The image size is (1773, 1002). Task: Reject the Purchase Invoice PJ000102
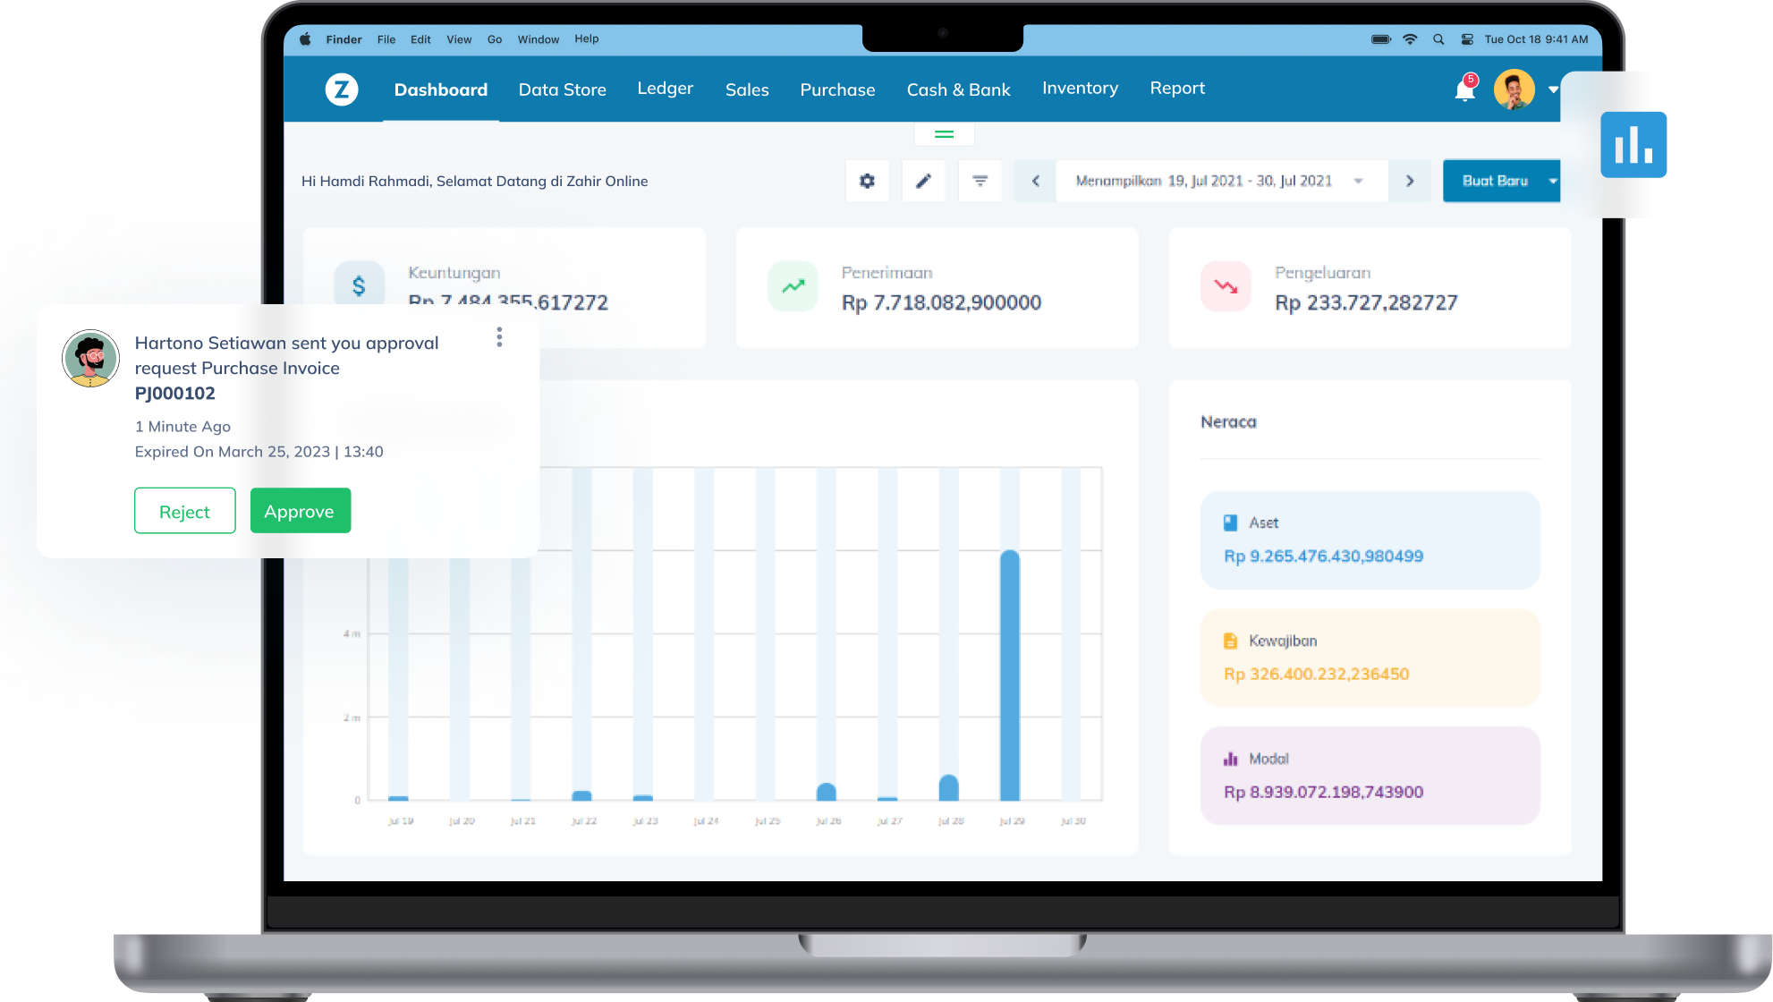(184, 512)
